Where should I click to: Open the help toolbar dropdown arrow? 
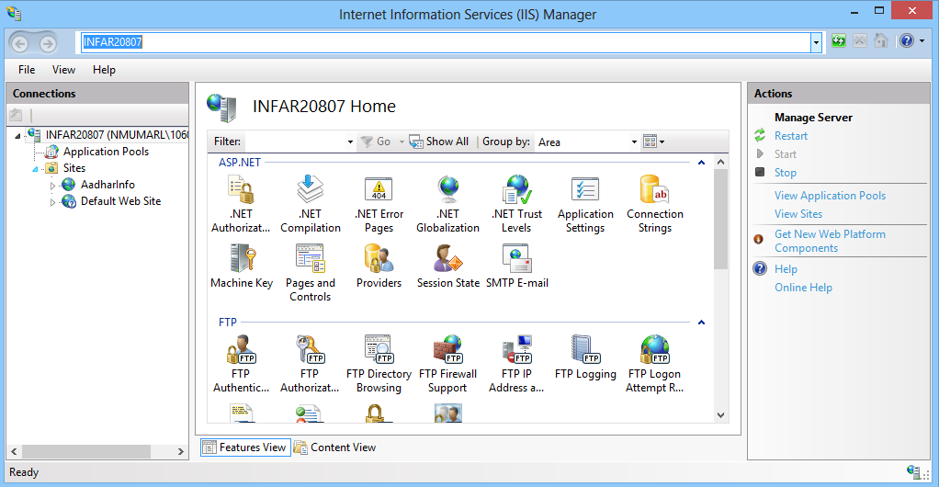pos(922,41)
